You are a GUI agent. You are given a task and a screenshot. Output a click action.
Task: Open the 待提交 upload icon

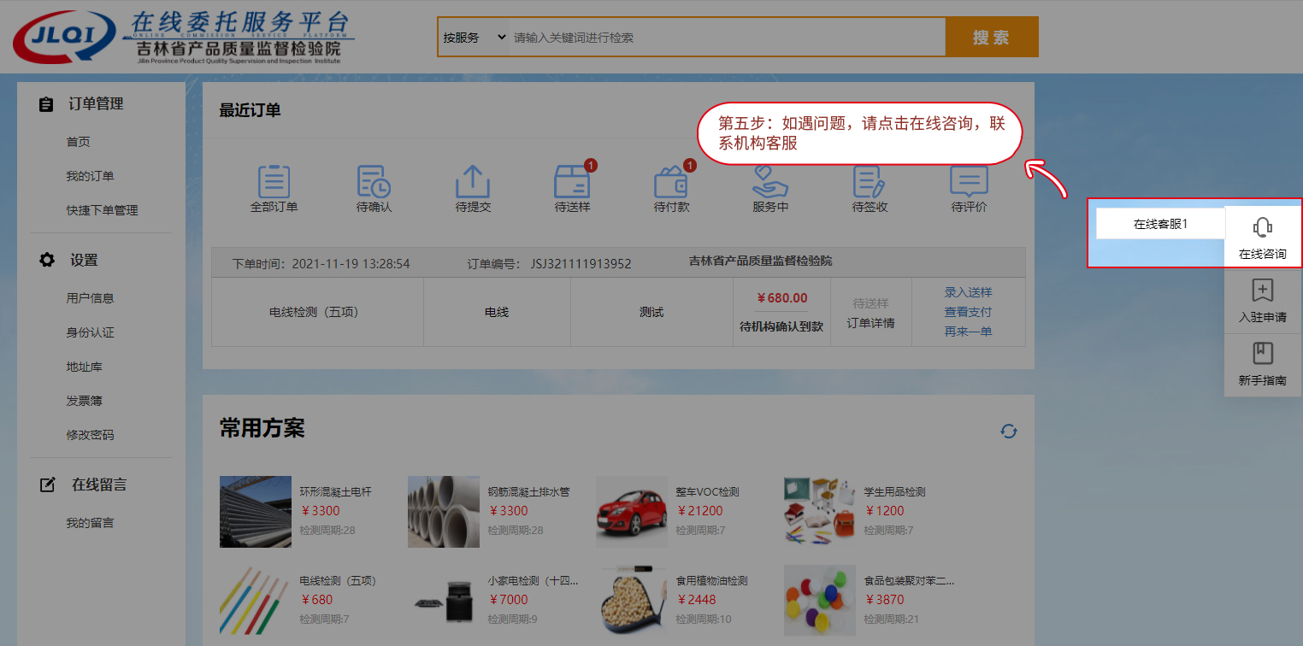click(473, 182)
